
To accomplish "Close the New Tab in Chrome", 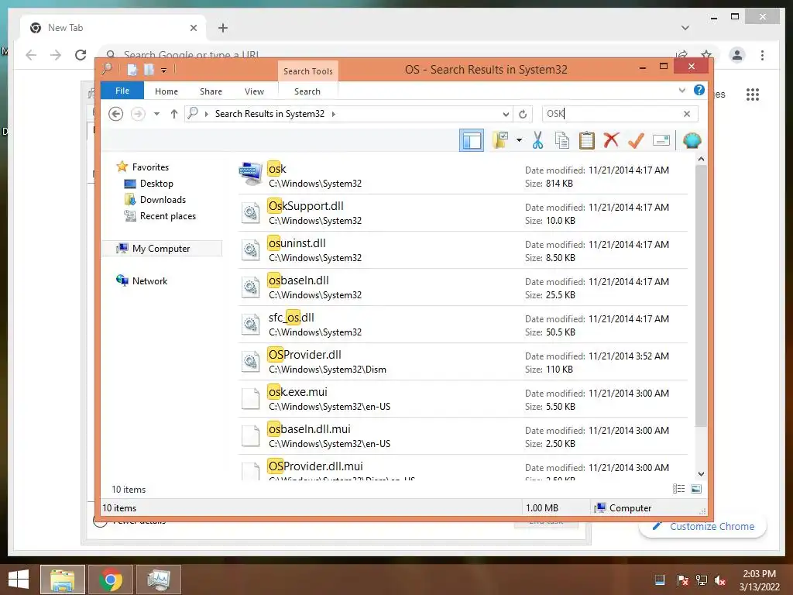I will [x=193, y=28].
